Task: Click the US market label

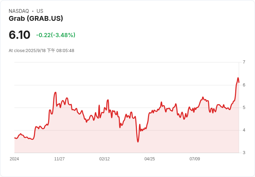Action: (40, 11)
